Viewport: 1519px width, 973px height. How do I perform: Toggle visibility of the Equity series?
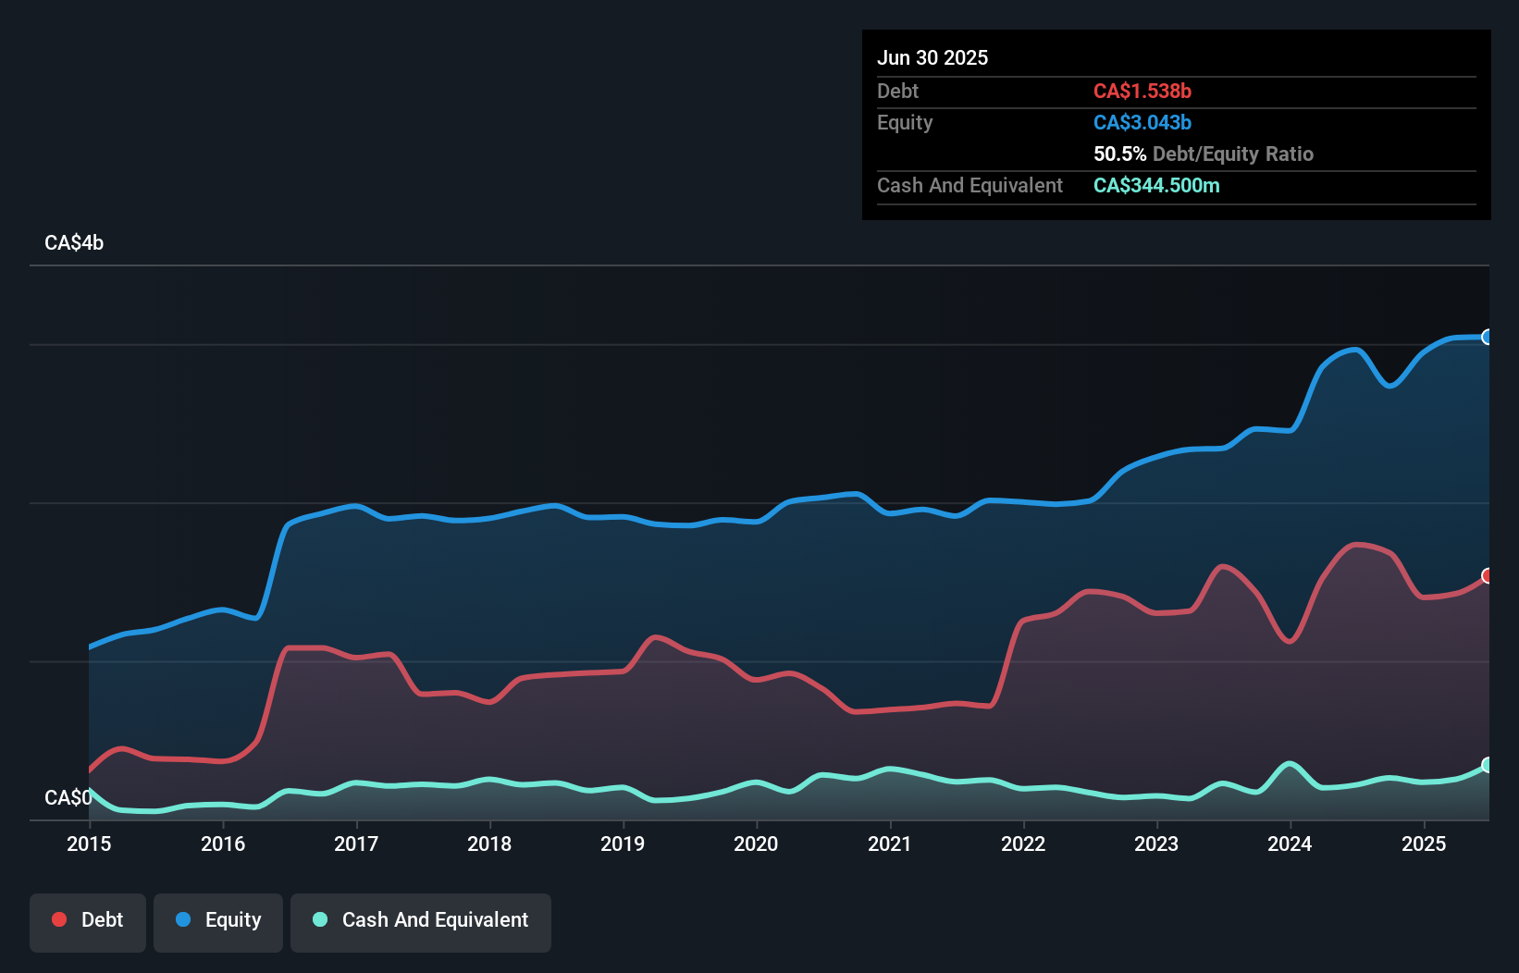click(x=217, y=919)
